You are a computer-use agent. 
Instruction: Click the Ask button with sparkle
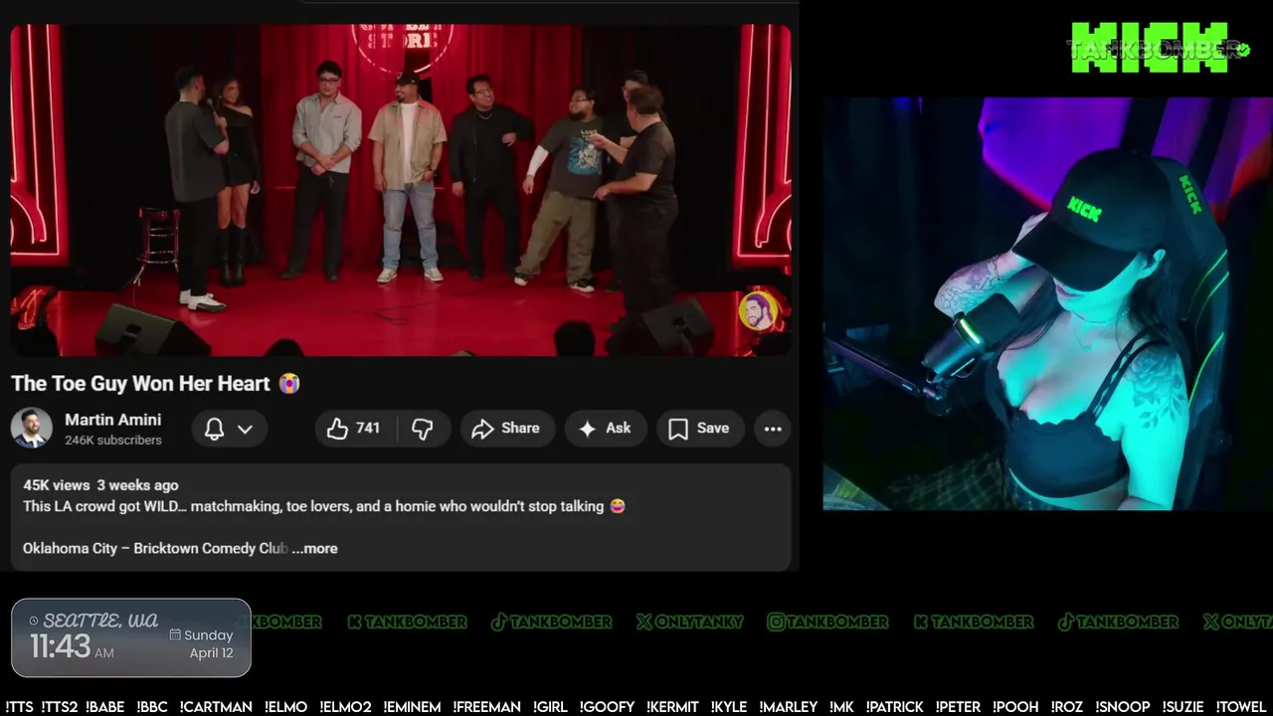[x=606, y=429]
